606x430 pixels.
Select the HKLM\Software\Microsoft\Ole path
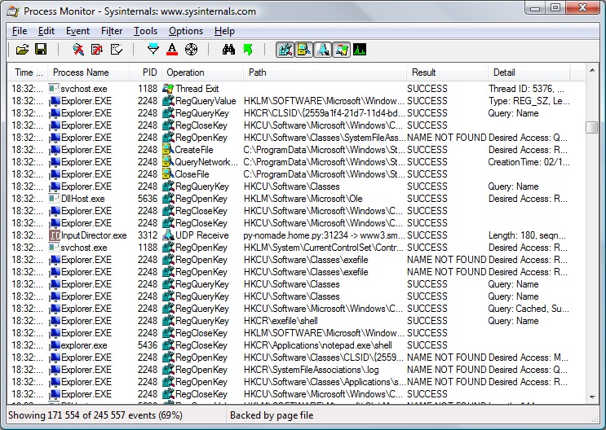[x=303, y=199]
